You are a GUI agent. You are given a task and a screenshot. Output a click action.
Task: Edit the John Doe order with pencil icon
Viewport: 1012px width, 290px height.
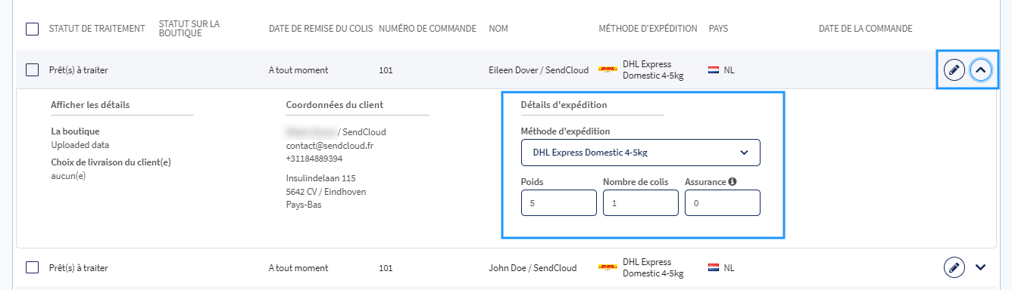click(x=954, y=267)
